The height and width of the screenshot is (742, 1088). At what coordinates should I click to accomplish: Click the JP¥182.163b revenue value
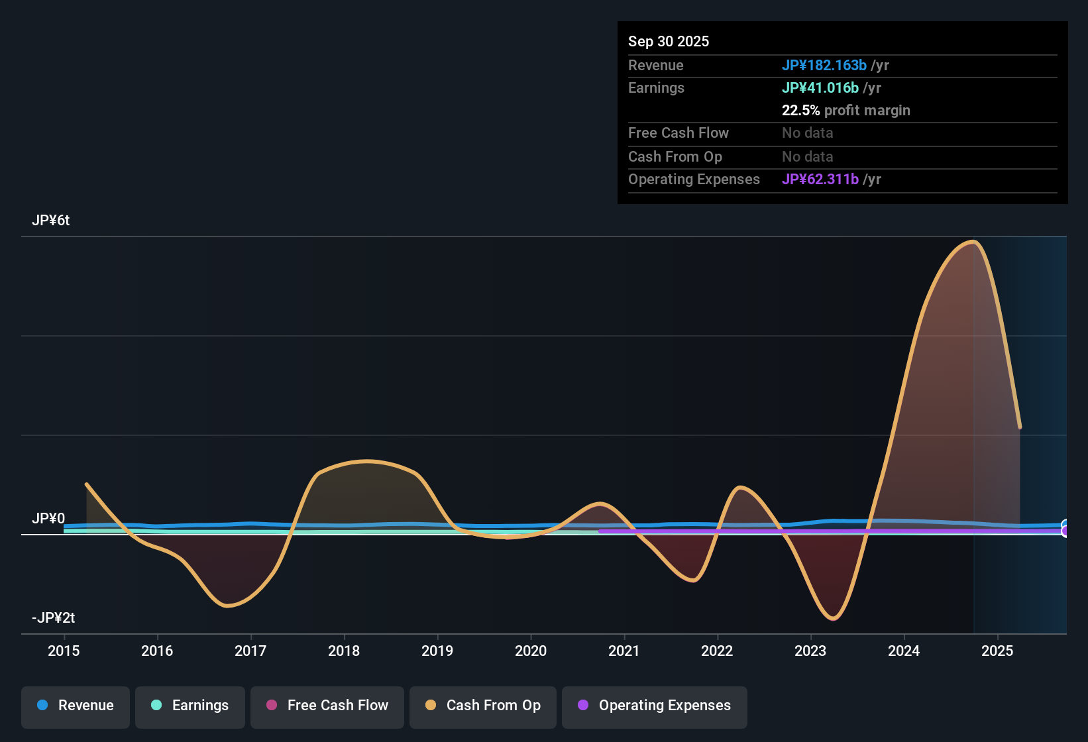824,66
